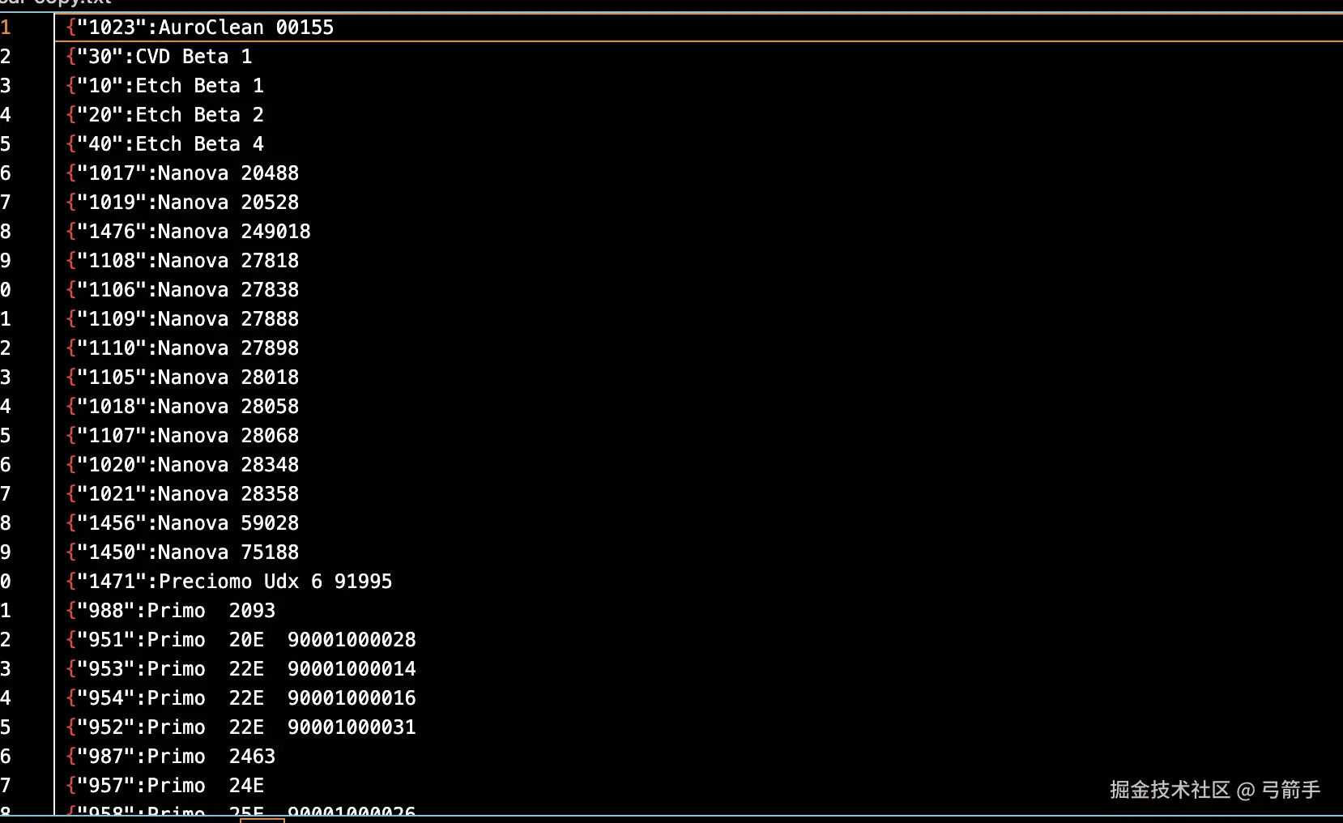Click the line "1105":Nanova 28018
The image size is (1343, 823).
coord(183,377)
